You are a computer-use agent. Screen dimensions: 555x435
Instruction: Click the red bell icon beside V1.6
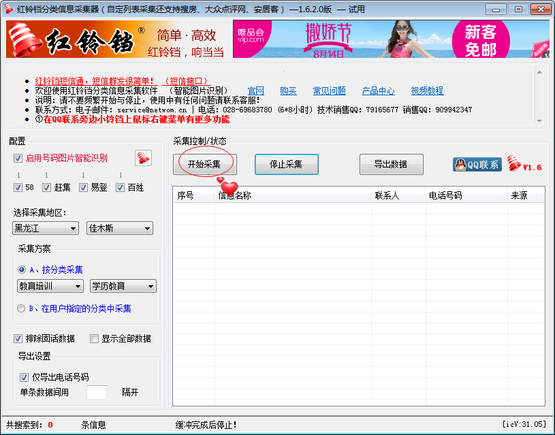pyautogui.click(x=513, y=163)
